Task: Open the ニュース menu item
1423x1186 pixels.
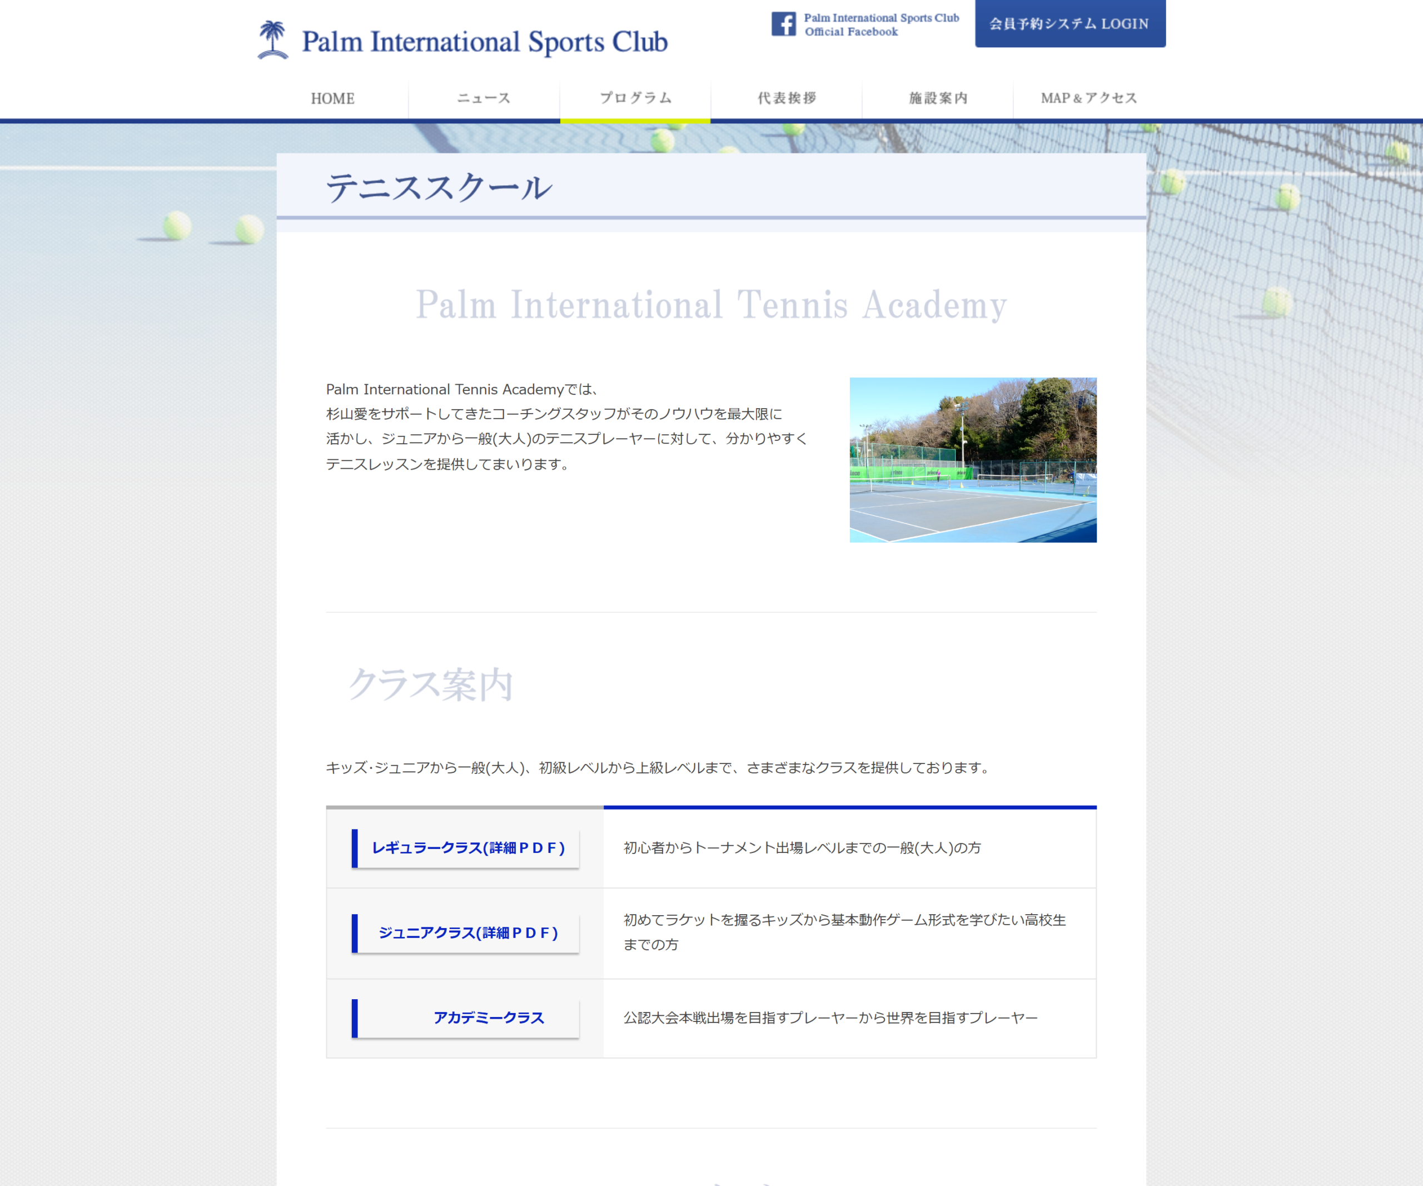Action: (x=484, y=98)
